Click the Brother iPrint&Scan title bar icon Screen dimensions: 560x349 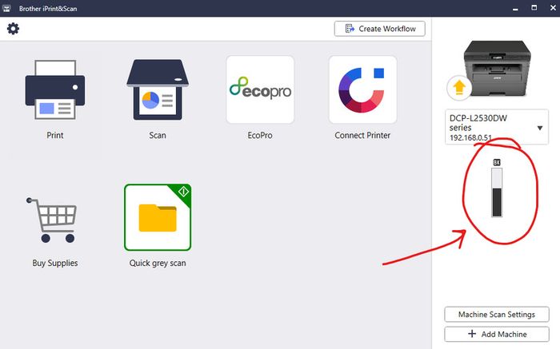click(6, 8)
